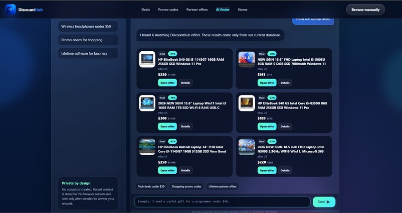
Task: Open offer for HP EliteBook 840 G8 256GB
Action: pyautogui.click(x=168, y=83)
